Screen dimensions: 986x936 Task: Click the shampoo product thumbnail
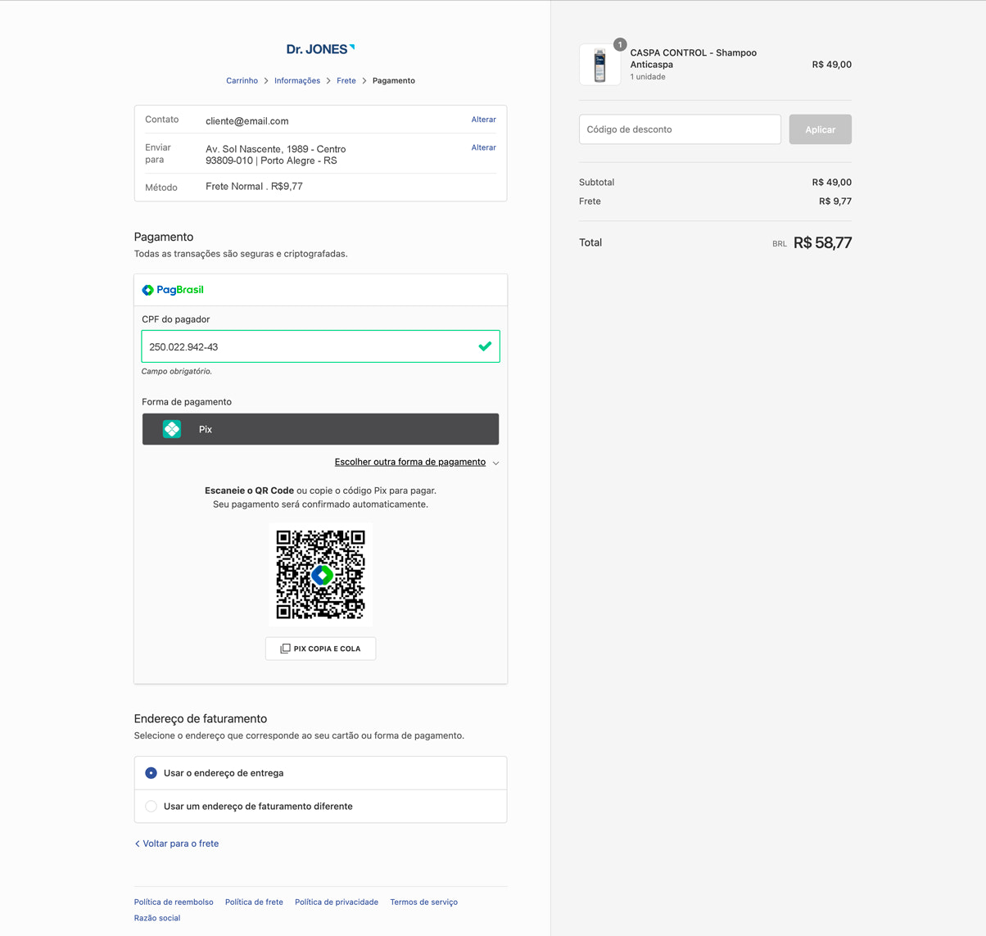click(x=599, y=66)
